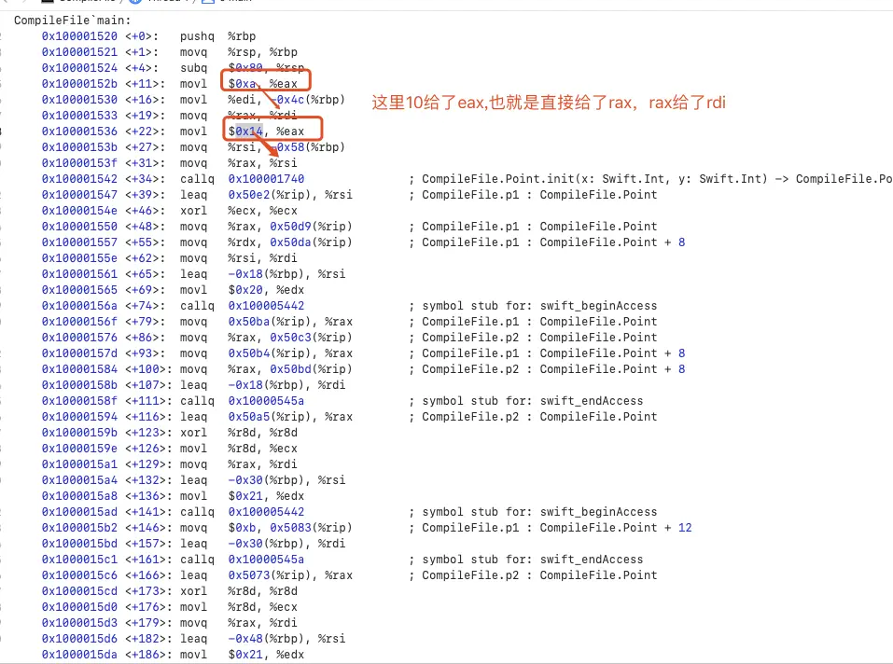The width and height of the screenshot is (893, 664).
Task: Click address 0x10000159e at offset +126
Action: [x=79, y=449]
